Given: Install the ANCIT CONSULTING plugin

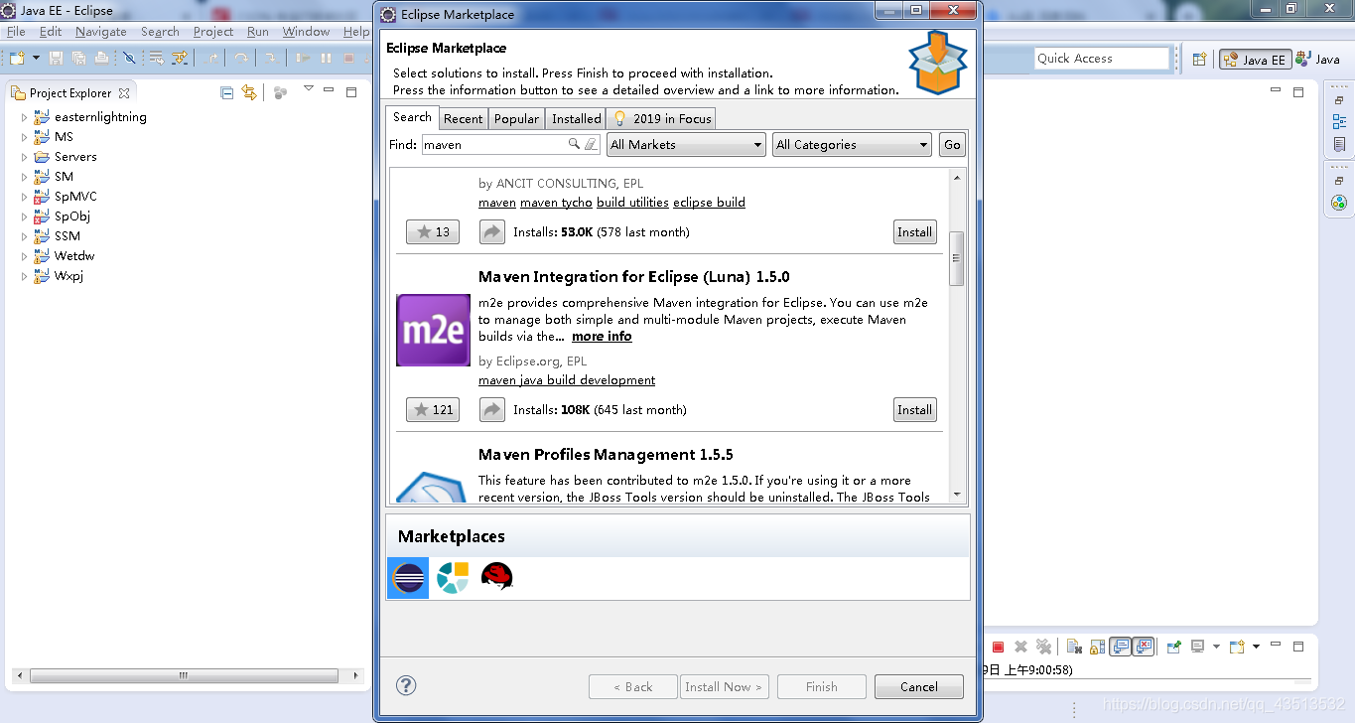Looking at the screenshot, I should [x=914, y=232].
